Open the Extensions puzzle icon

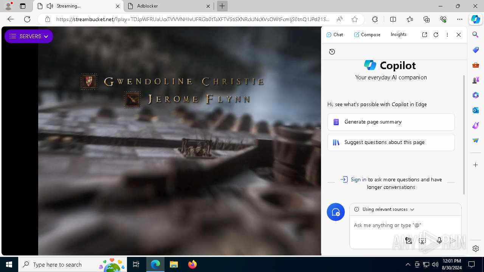375,19
